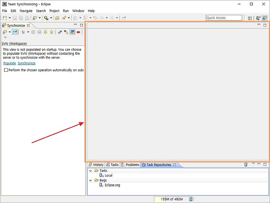
Task: Click the Open Task folder icon
Action: pos(57,18)
